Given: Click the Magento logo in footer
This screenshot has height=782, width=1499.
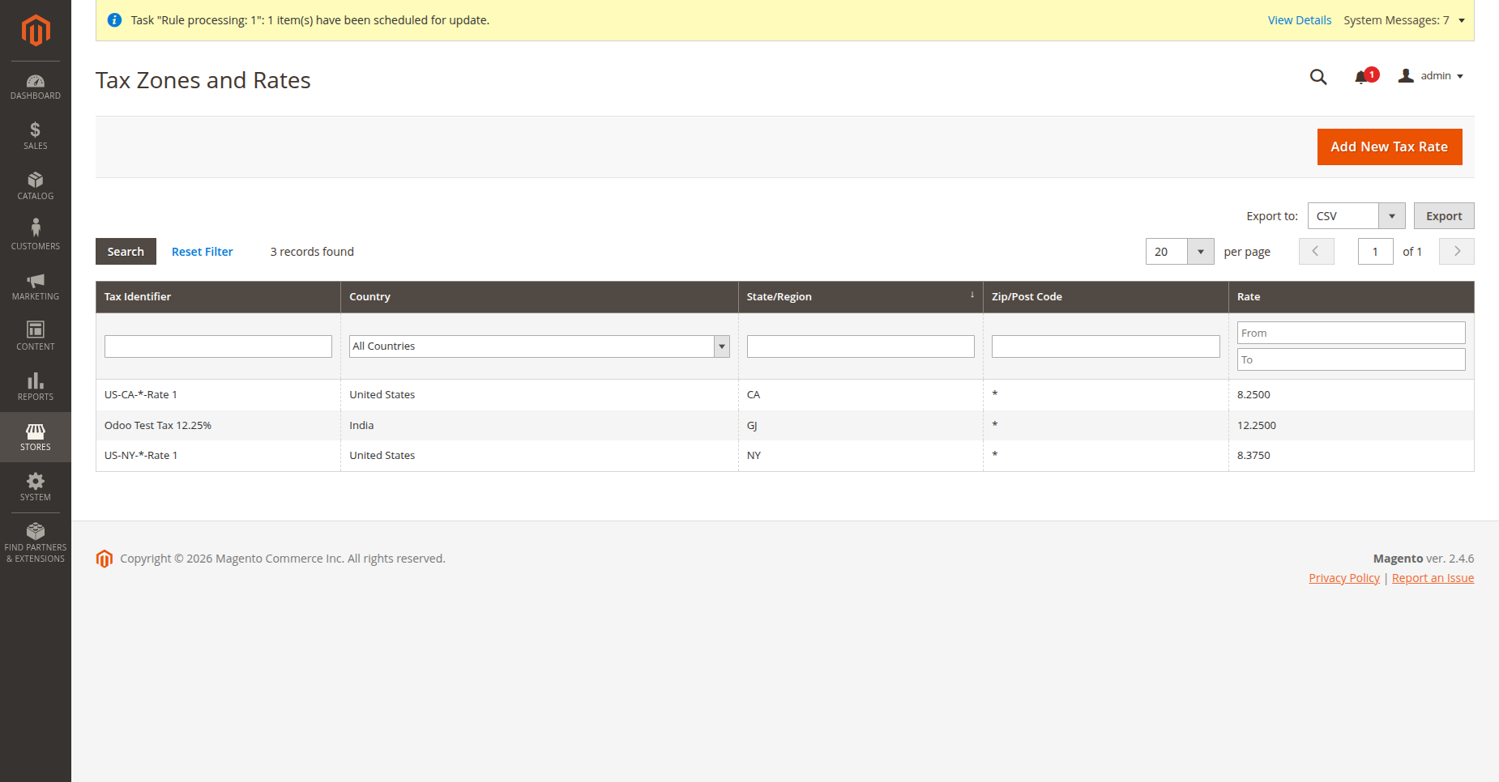Looking at the screenshot, I should click(x=105, y=559).
